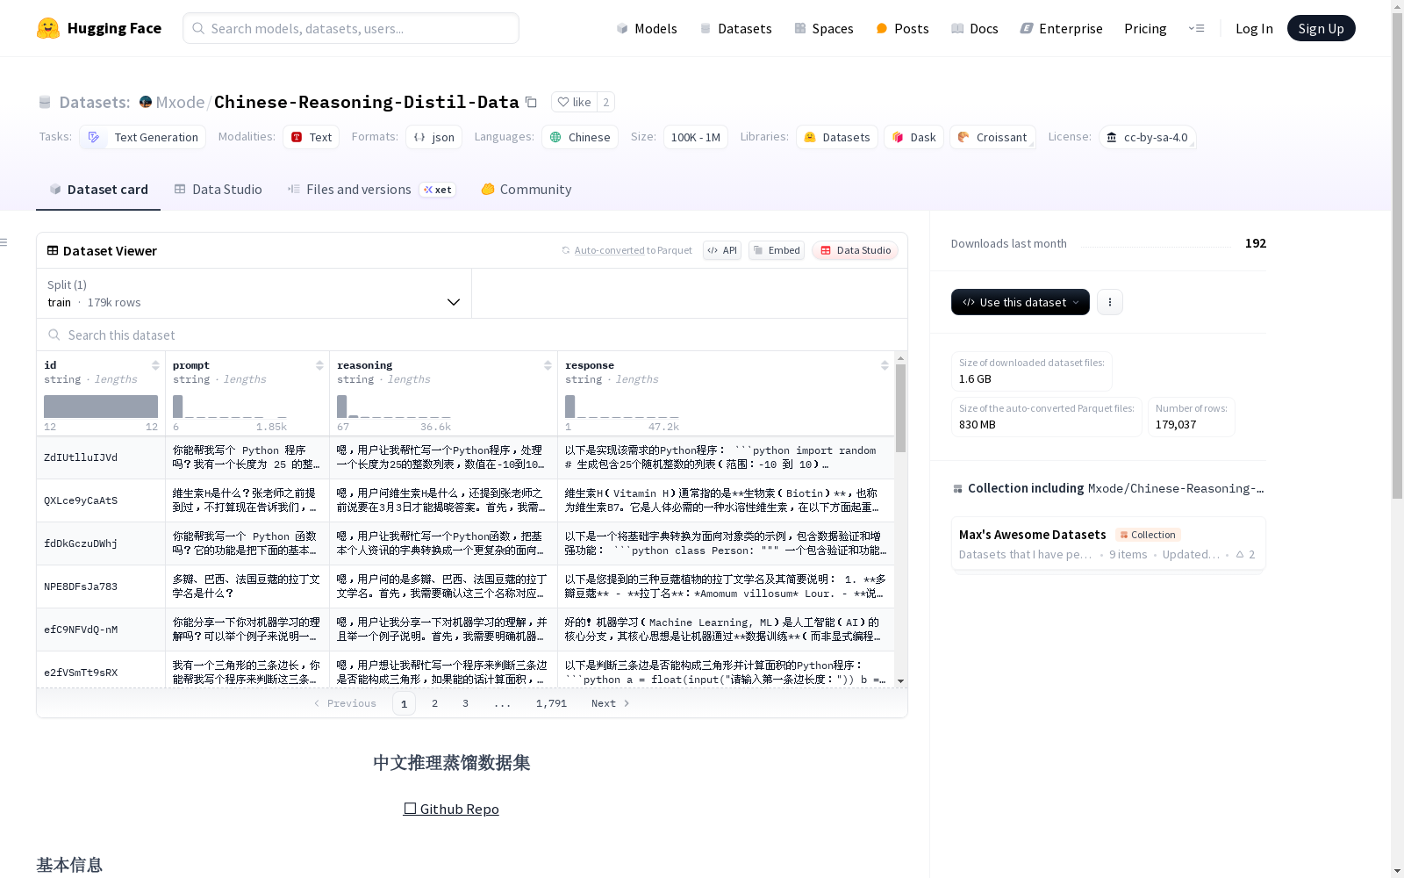1404x878 pixels.
Task: Select the json format tag
Action: coord(433,137)
